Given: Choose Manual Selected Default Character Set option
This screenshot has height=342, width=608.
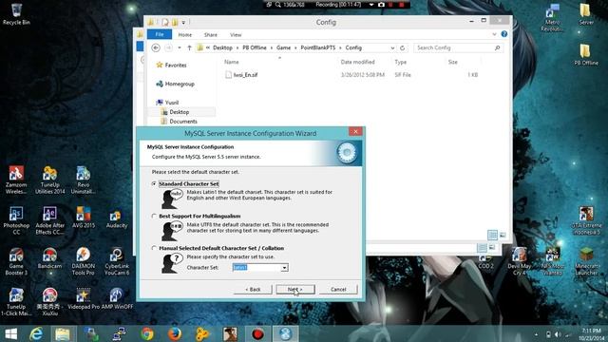Looking at the screenshot, I should 154,248.
